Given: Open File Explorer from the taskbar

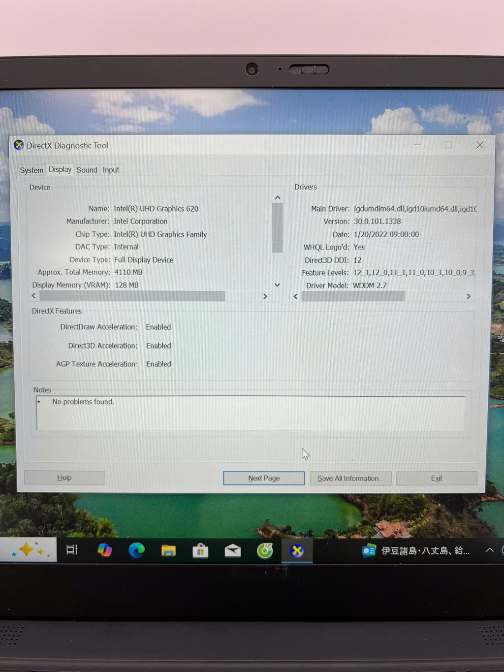Looking at the screenshot, I should click(168, 550).
